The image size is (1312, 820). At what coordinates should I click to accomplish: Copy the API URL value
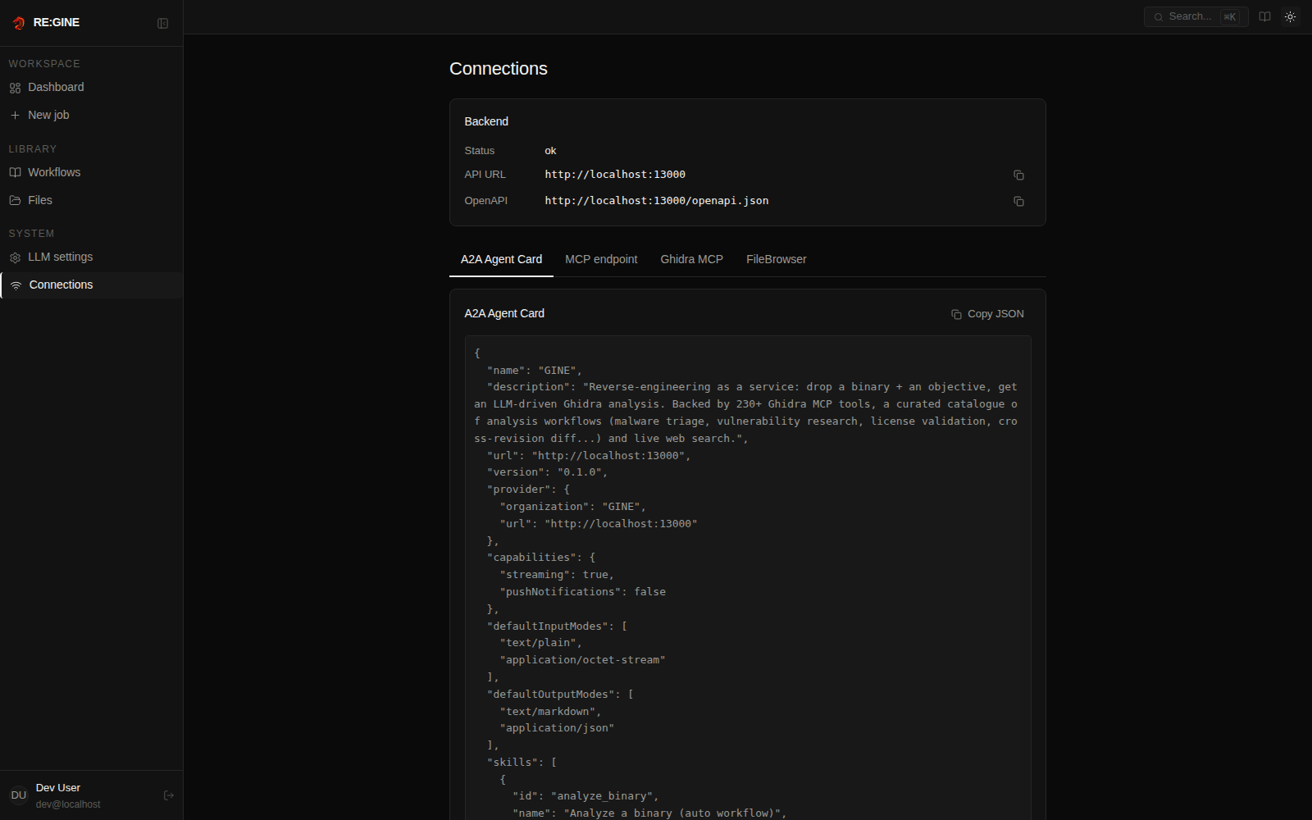click(x=1018, y=175)
